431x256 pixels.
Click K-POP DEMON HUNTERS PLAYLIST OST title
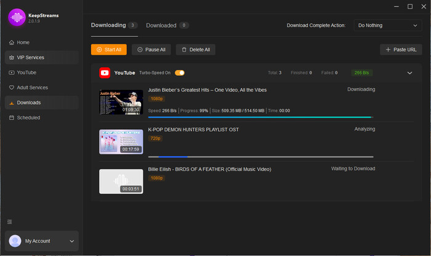[193, 130]
